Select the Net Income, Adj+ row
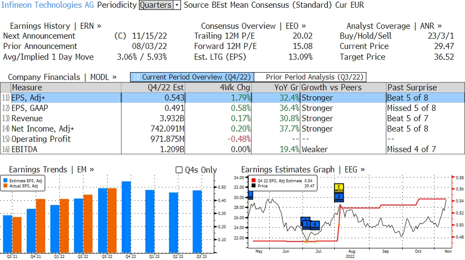The height and width of the screenshot is (260, 465). click(232, 129)
